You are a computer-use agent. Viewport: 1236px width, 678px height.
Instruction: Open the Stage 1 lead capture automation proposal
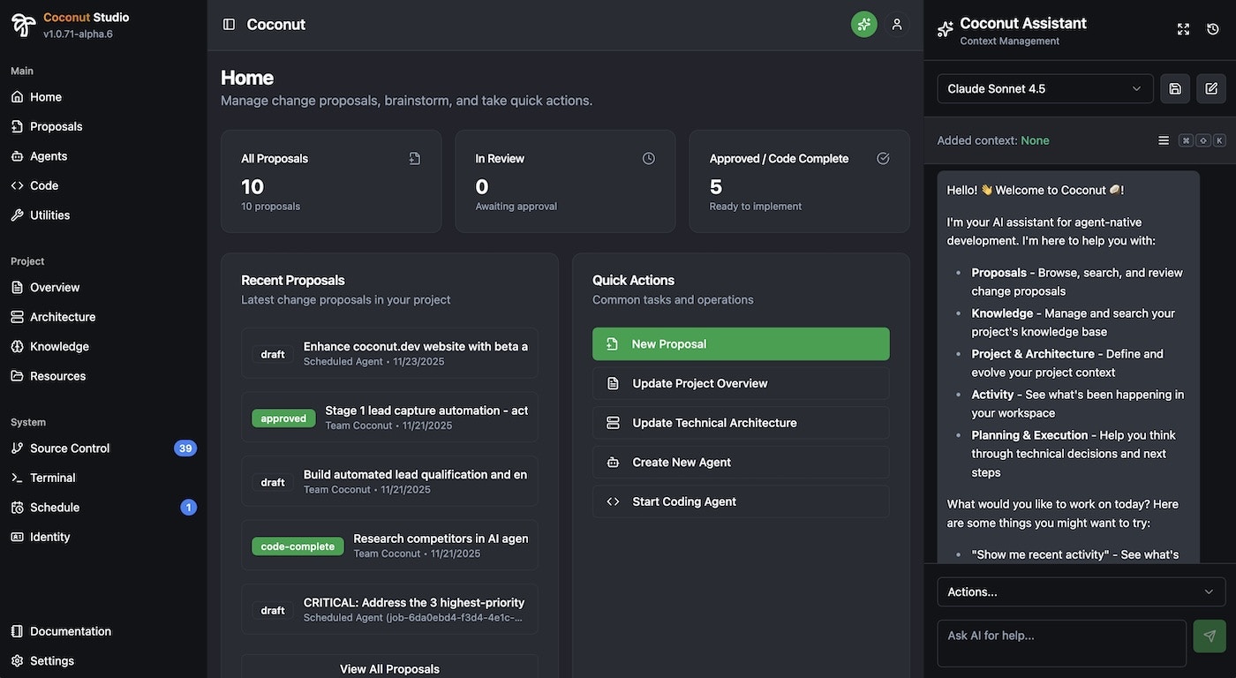tap(389, 418)
